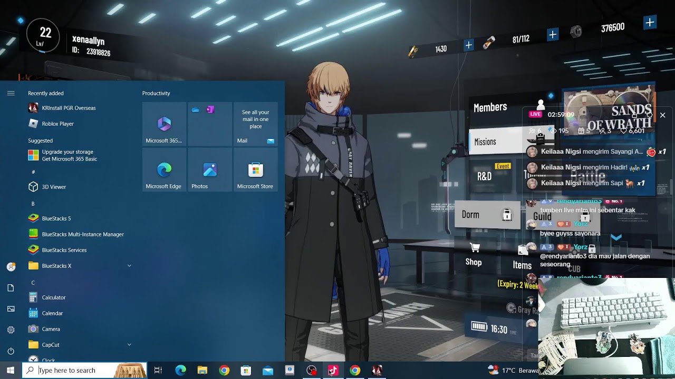Open Task View on the taskbar
Viewport: 675px width, 379px height.
[158, 371]
